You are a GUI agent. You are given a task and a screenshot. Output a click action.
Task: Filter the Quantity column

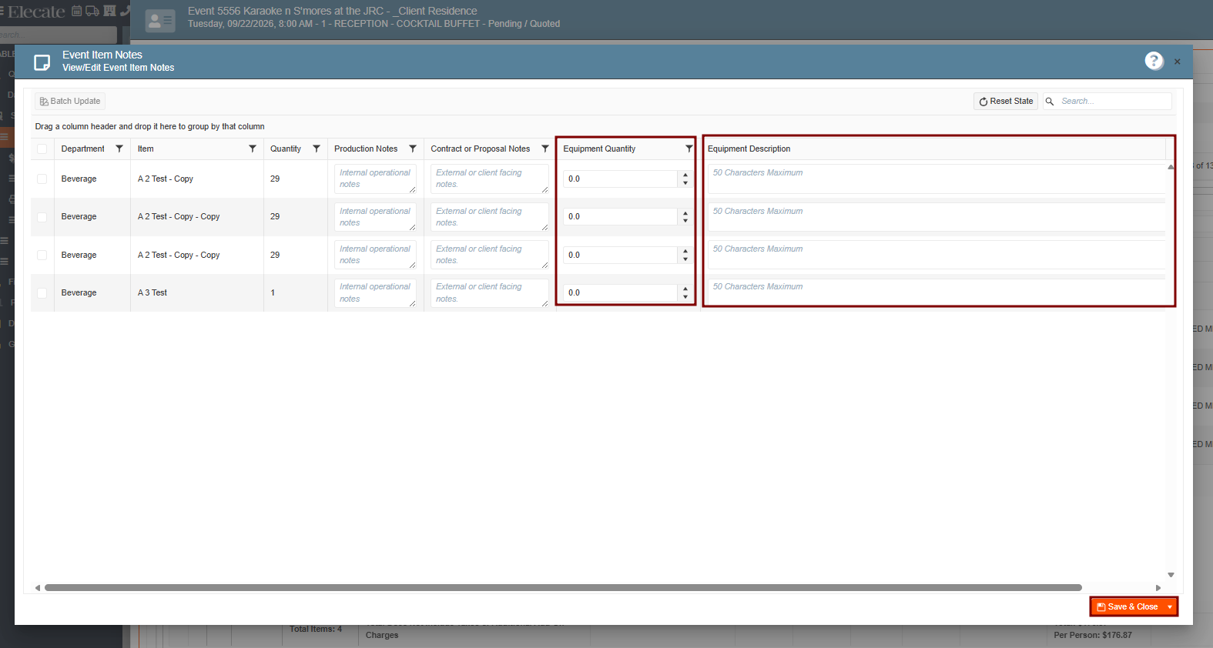point(317,149)
